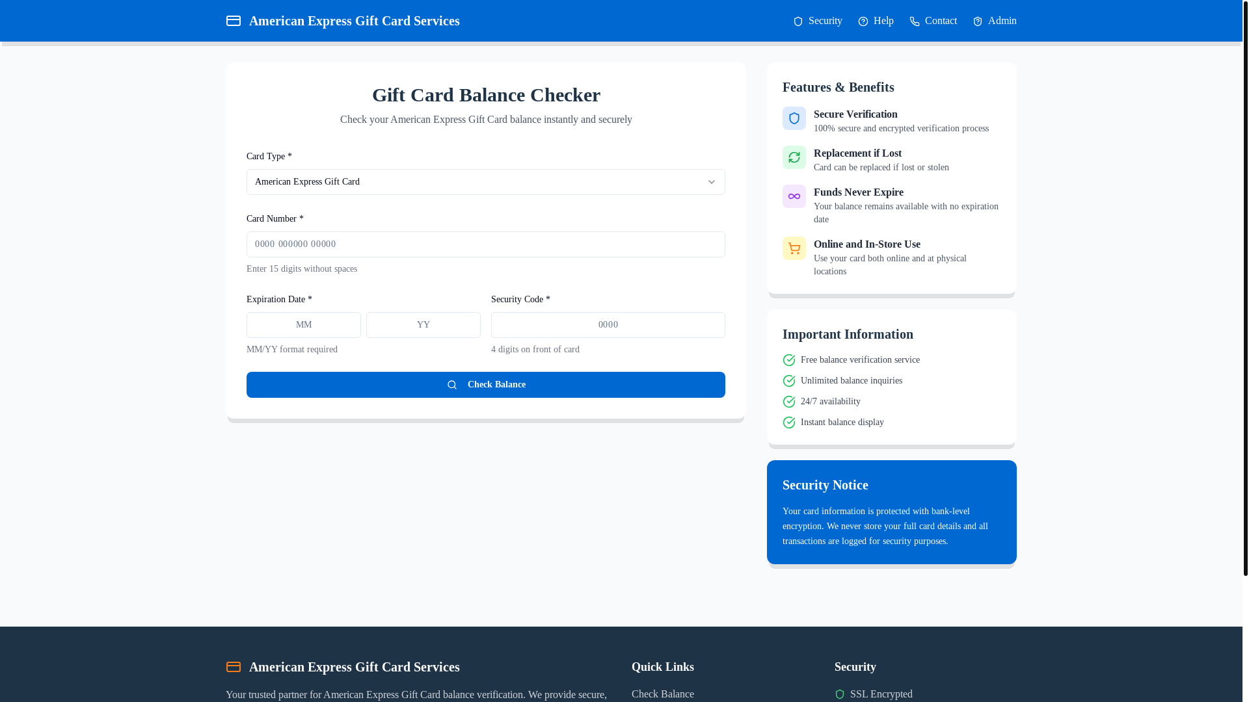Click the Important Information heading

click(x=848, y=334)
